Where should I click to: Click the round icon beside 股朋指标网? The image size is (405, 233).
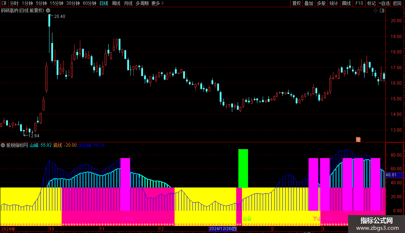click(x=3, y=145)
